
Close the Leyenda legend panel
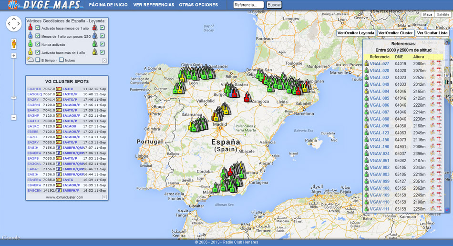pos(104,61)
